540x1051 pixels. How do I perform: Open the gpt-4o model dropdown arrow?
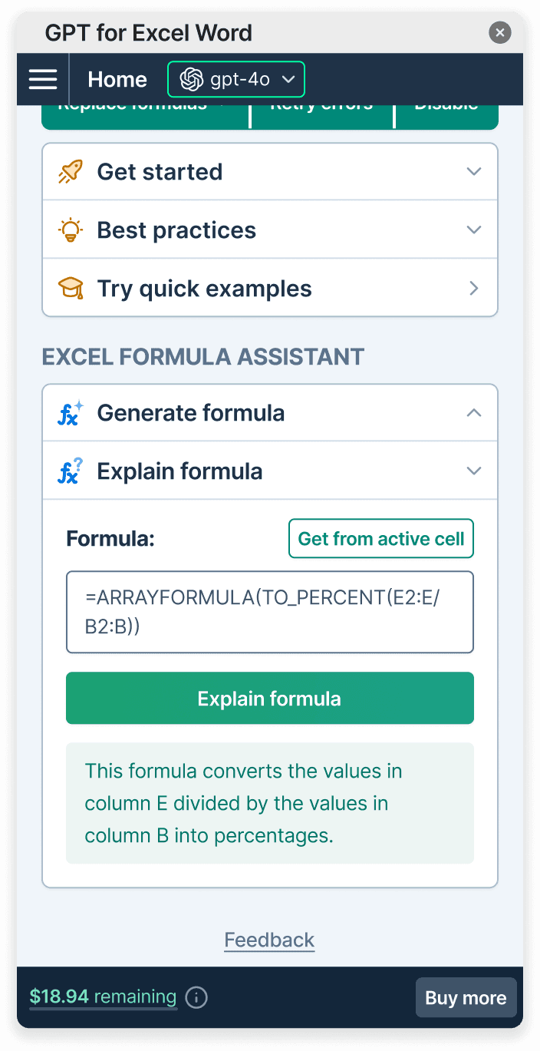coord(289,79)
